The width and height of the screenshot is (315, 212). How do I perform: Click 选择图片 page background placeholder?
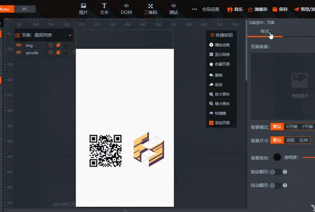point(300,86)
